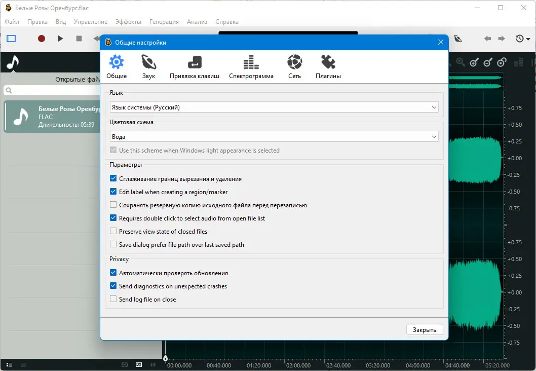Screen dimensions: 536x371
Task: Select the Белые Розы Оренбург FLAC file entry
Action: coord(52,117)
